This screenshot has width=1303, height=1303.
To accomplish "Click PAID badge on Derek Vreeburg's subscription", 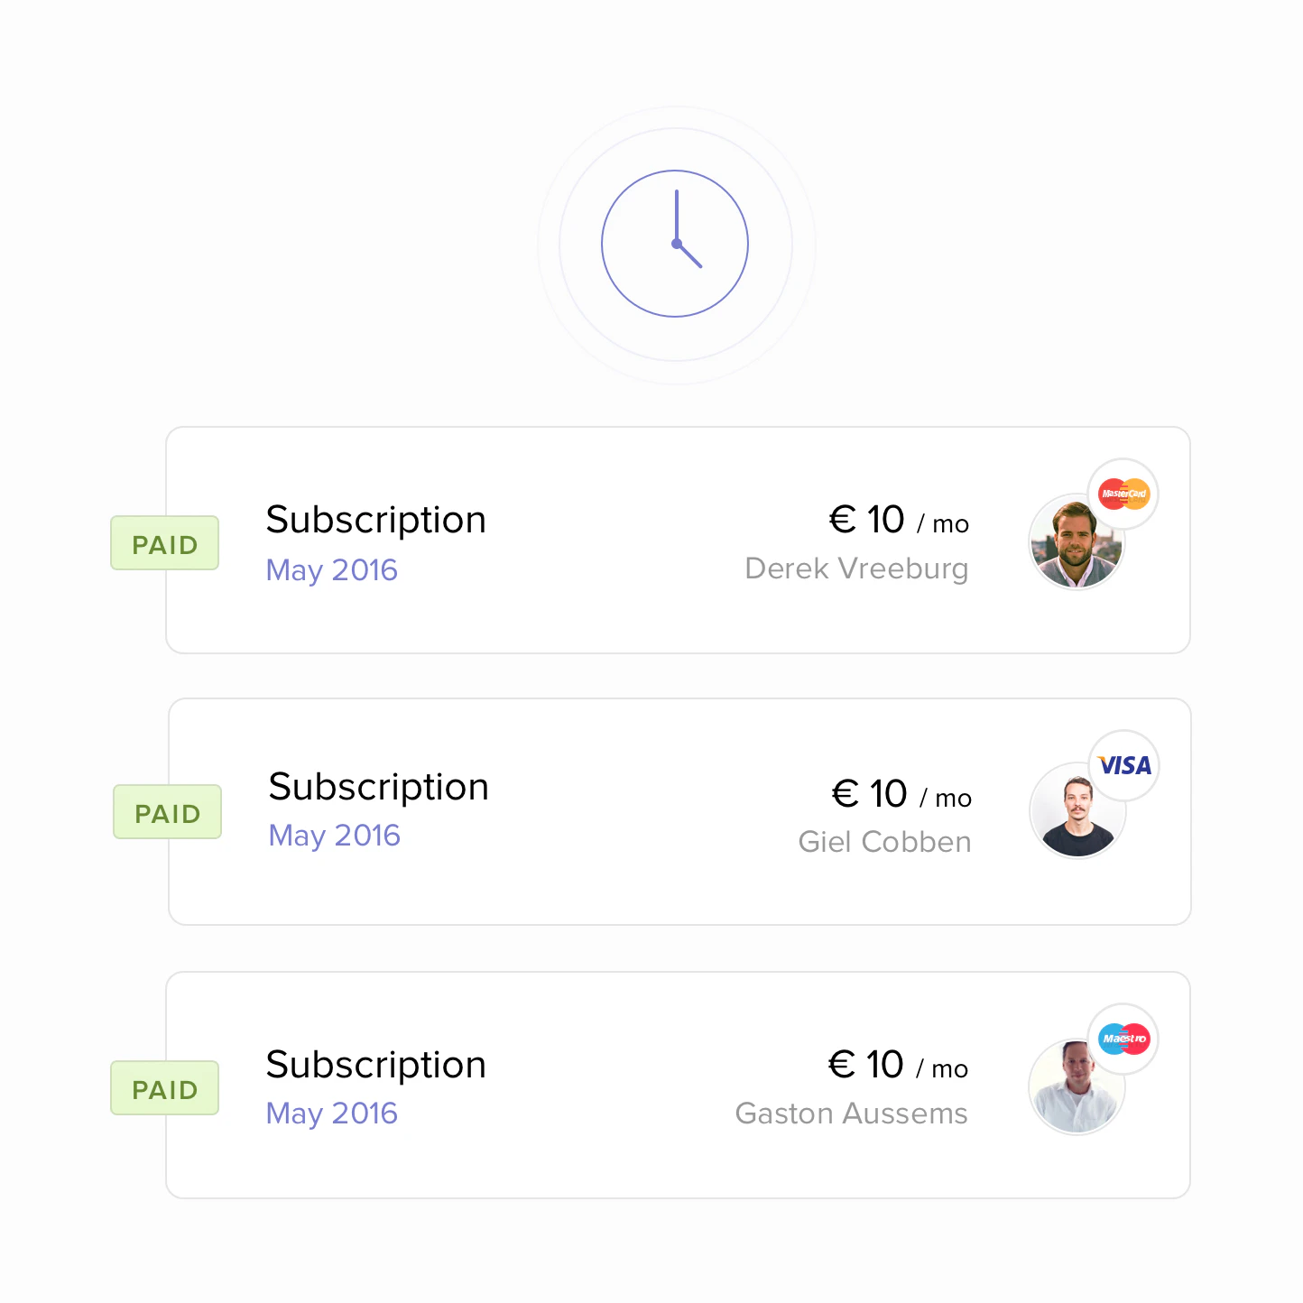I will pos(164,543).
